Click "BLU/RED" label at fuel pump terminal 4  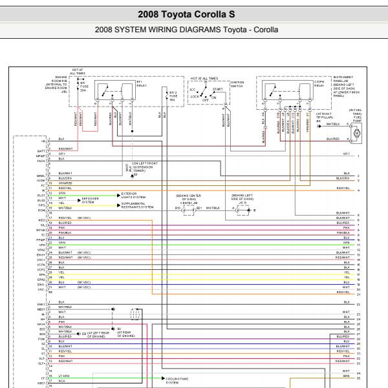333,139
